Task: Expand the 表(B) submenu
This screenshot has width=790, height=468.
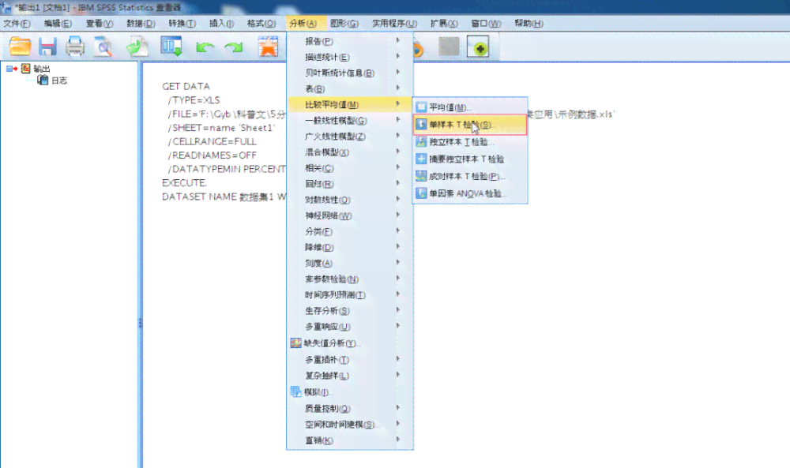Action: [350, 88]
